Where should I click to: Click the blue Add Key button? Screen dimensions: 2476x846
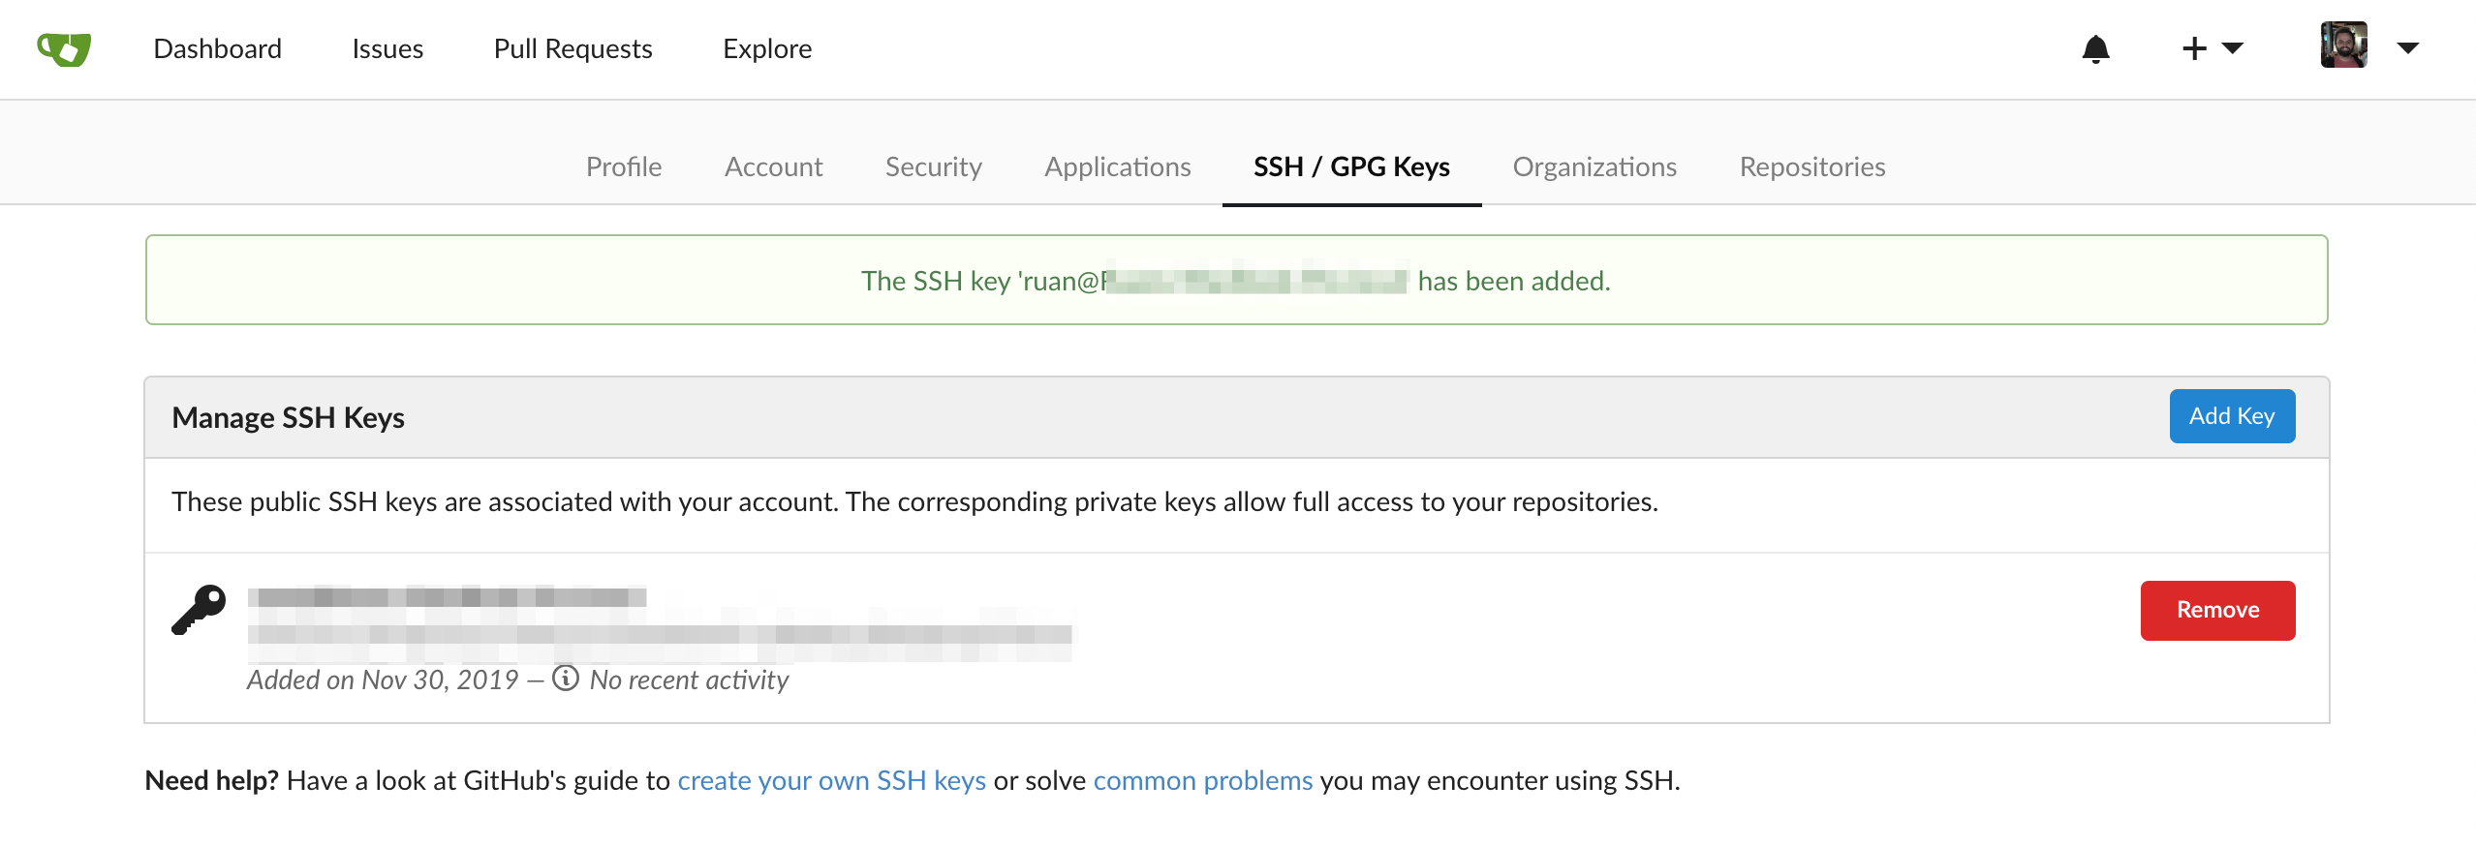(x=2232, y=416)
